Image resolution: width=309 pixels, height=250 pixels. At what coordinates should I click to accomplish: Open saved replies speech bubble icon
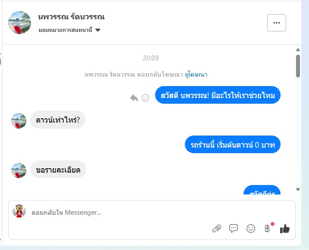point(234,228)
